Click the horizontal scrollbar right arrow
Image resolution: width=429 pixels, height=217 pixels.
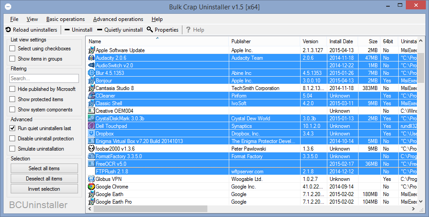pyautogui.click(x=413, y=209)
